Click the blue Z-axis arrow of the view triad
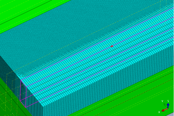The image size is (174, 116). pyautogui.click(x=168, y=106)
